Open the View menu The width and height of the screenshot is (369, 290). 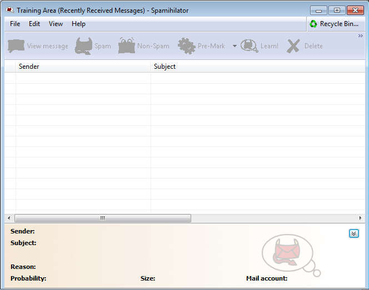56,24
